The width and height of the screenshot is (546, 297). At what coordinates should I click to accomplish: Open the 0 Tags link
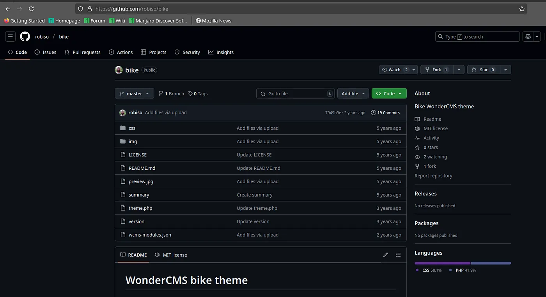198,93
